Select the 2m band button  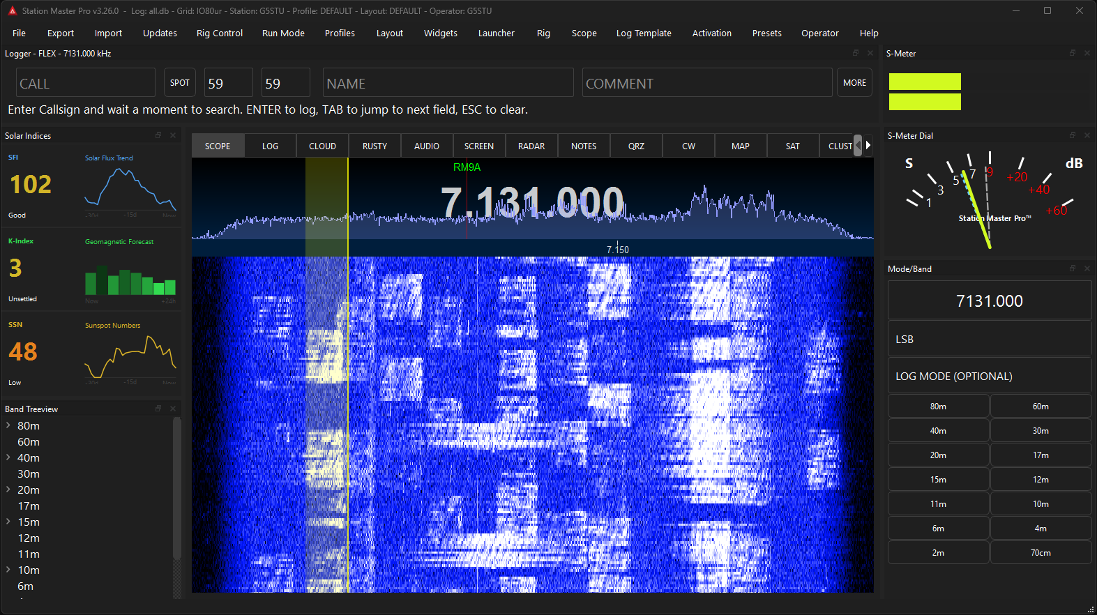(x=938, y=553)
